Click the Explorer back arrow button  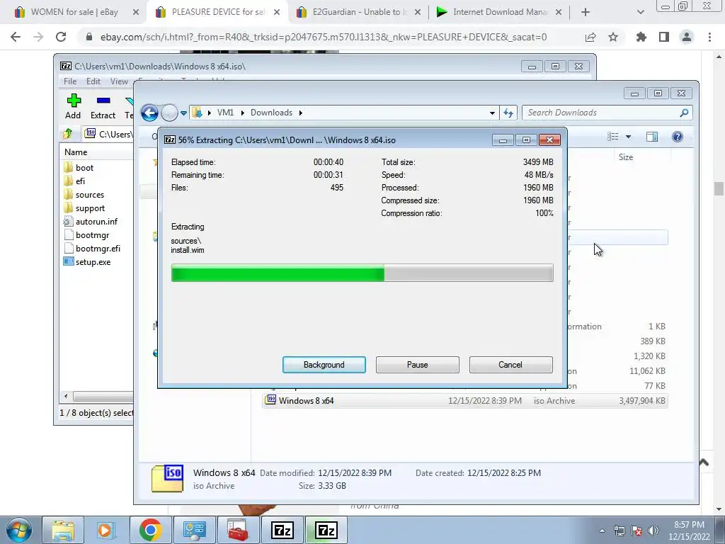tap(149, 113)
